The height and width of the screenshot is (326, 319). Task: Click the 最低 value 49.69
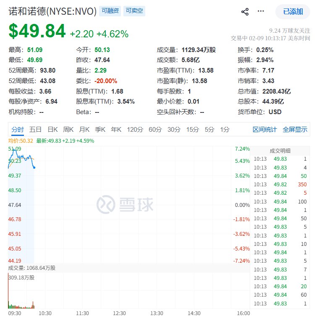click(x=35, y=60)
